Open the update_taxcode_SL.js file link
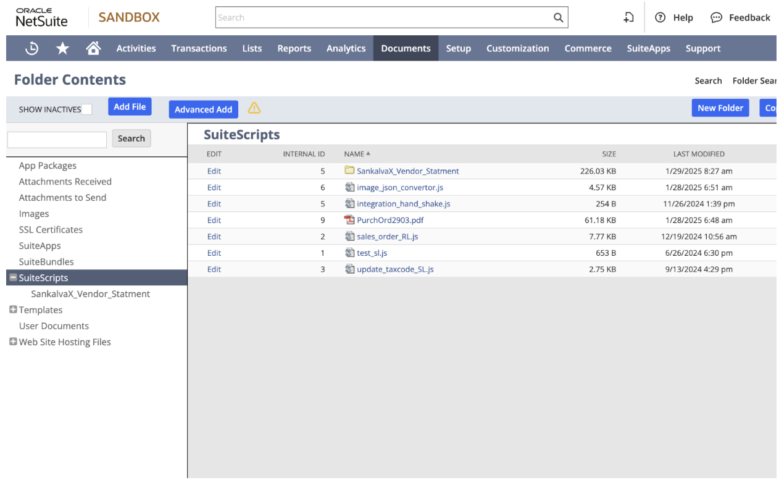 point(395,269)
